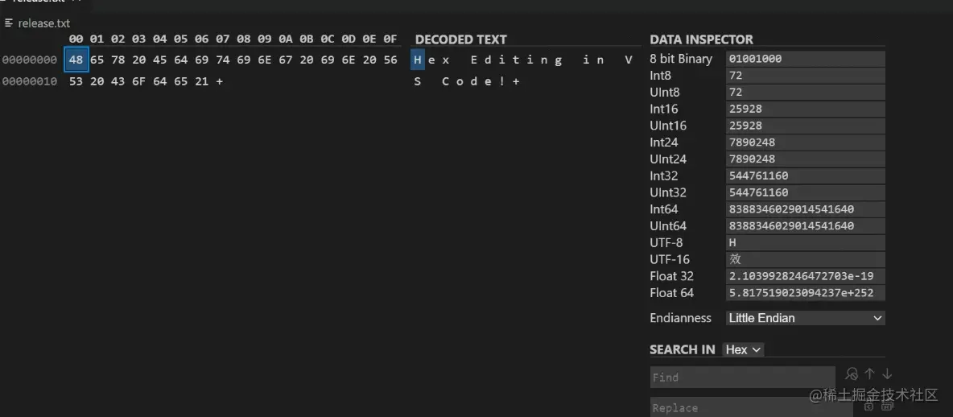
Task: Click column header 08
Action: coord(244,39)
